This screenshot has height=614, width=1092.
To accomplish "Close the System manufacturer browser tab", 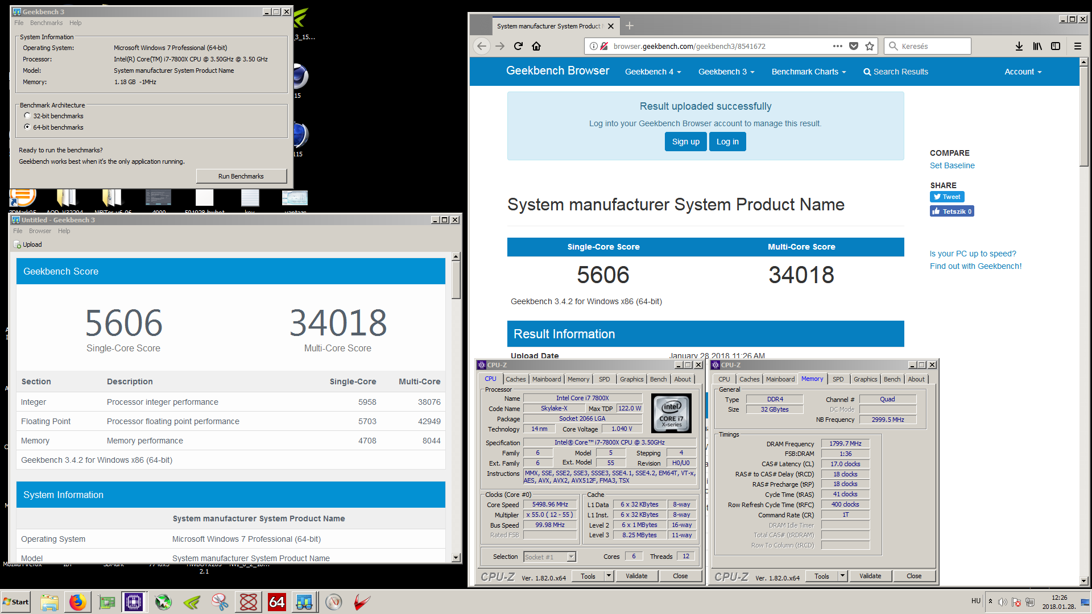I will tap(611, 26).
